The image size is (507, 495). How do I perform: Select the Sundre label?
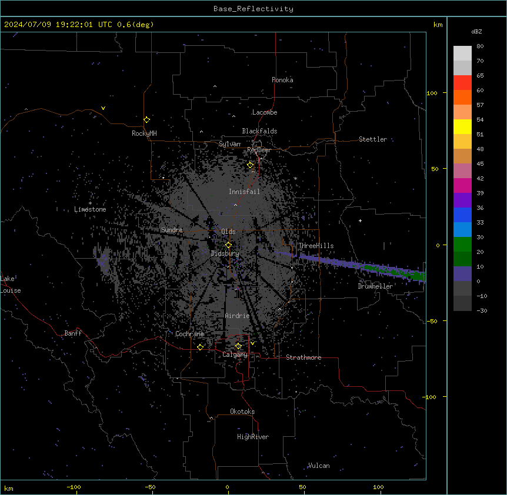coord(172,230)
